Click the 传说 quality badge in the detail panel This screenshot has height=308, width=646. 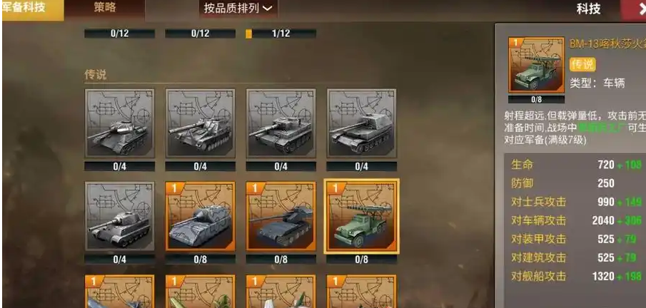point(582,64)
